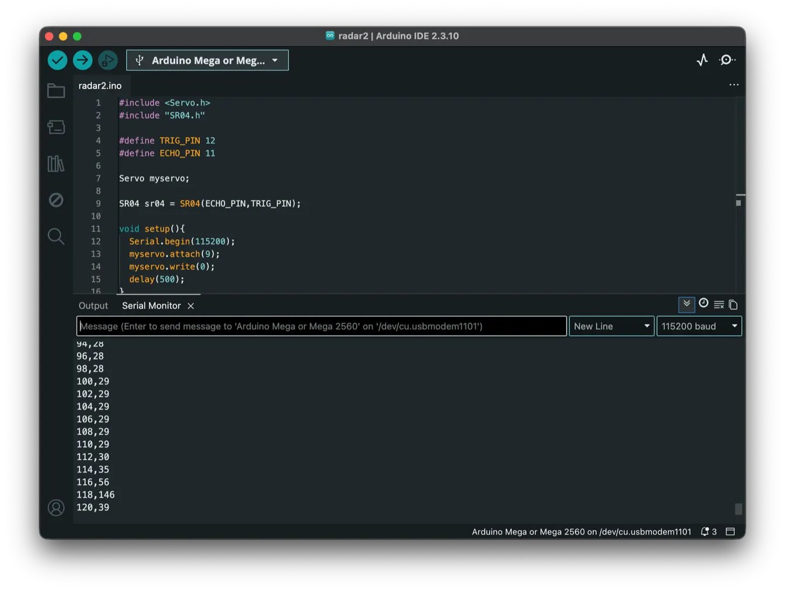Click the yellow macOS minimize window button
Image resolution: width=785 pixels, height=591 pixels.
click(x=63, y=36)
